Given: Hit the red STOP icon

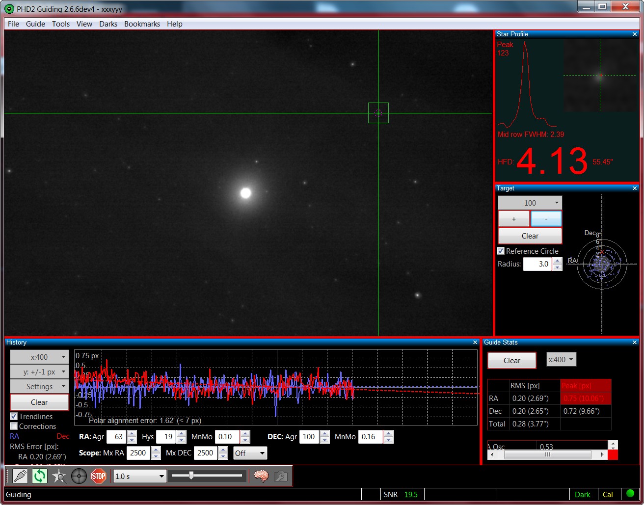Looking at the screenshot, I should [99, 476].
